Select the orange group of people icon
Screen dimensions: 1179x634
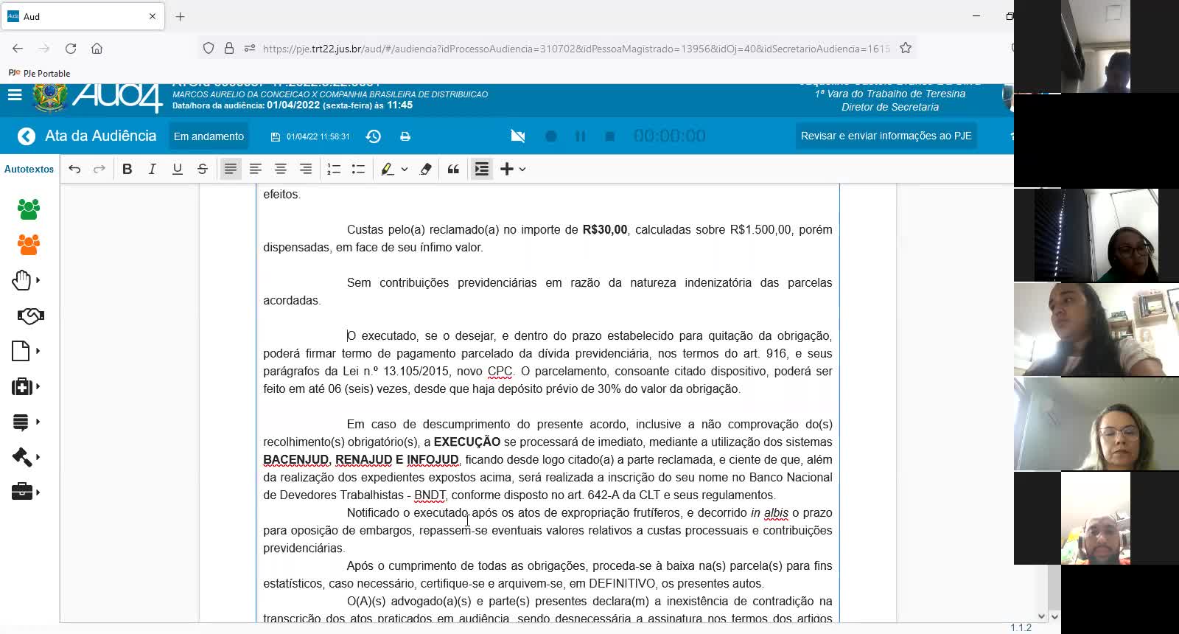29,244
